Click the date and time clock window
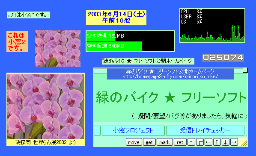Image resolution: width=256 pixels, height=156 pixels. tap(116, 18)
